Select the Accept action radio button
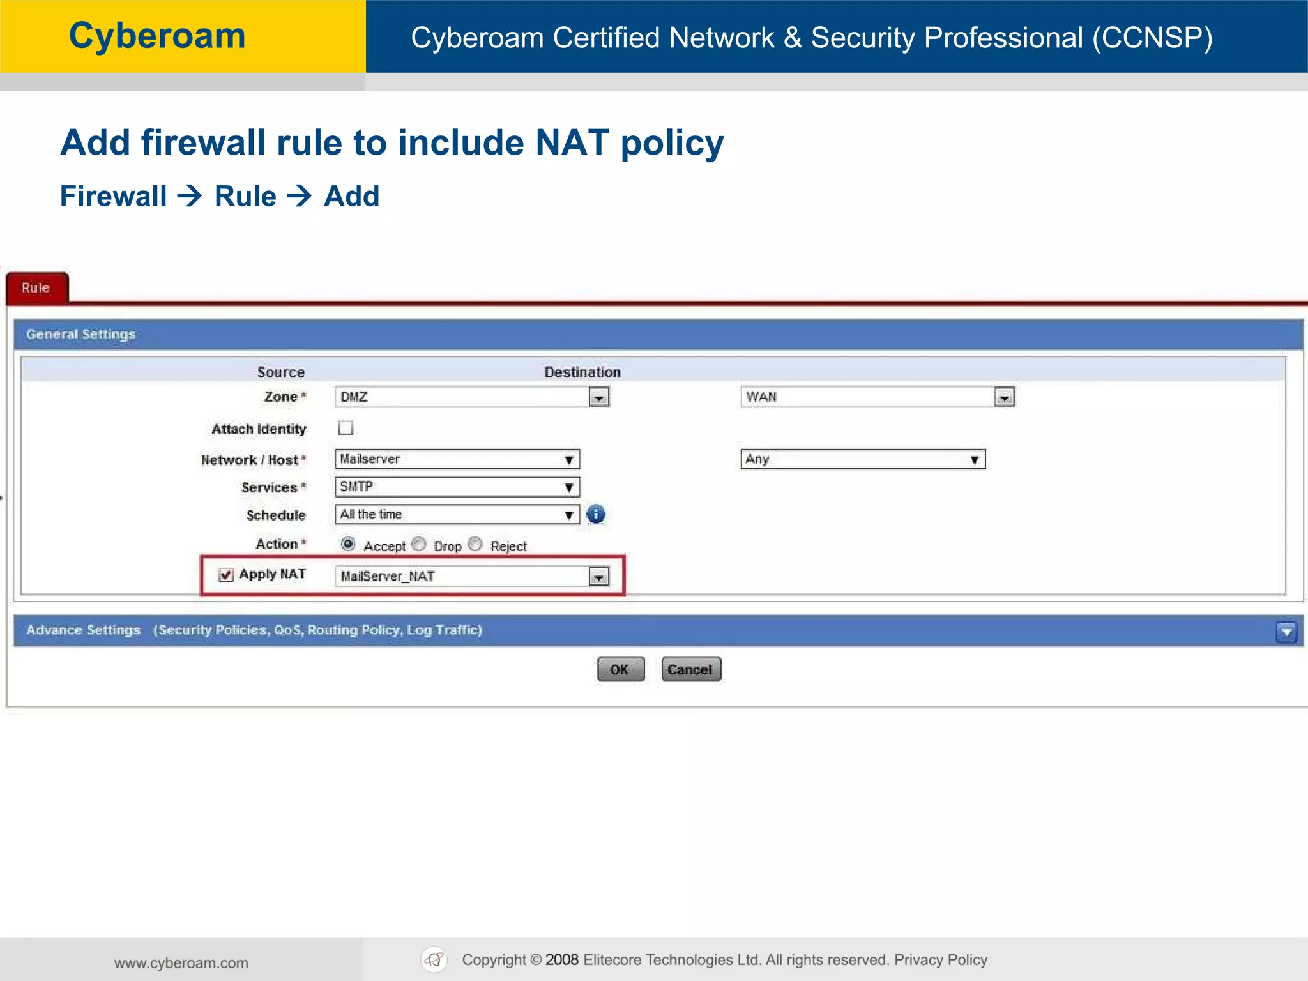Image resolution: width=1308 pixels, height=981 pixels. tap(348, 544)
